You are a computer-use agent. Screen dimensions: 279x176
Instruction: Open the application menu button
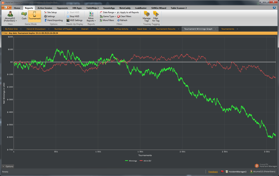coord(7,8)
